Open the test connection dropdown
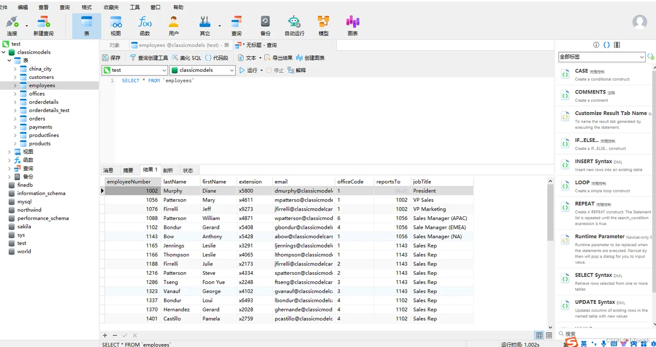 (x=134, y=70)
